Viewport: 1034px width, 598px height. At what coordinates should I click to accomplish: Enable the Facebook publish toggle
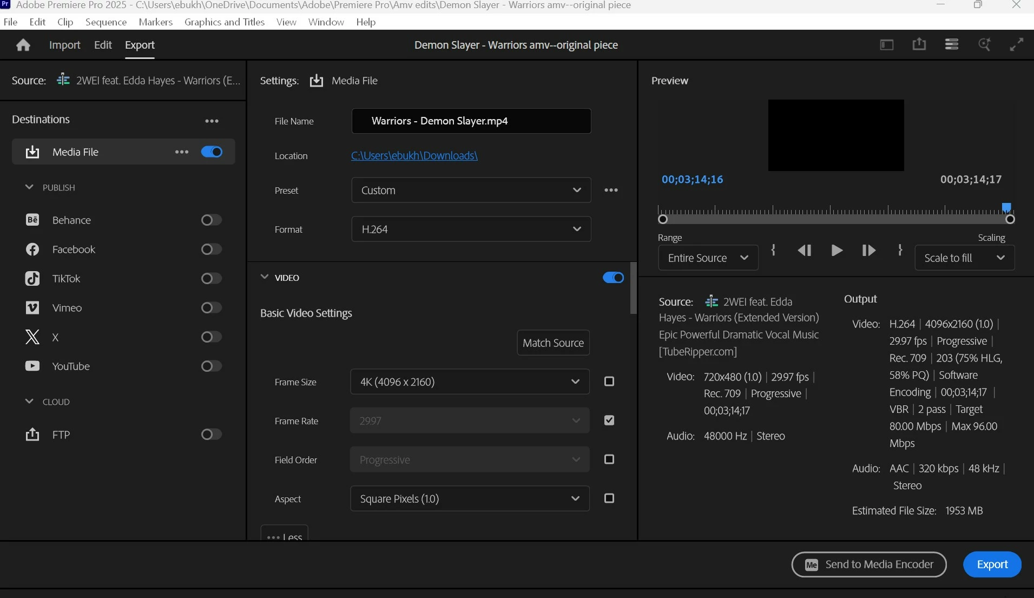coord(212,249)
